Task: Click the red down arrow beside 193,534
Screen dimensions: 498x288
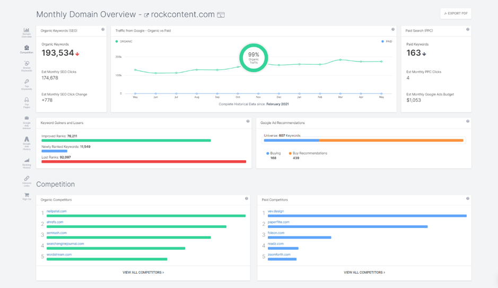Action: pyautogui.click(x=77, y=54)
